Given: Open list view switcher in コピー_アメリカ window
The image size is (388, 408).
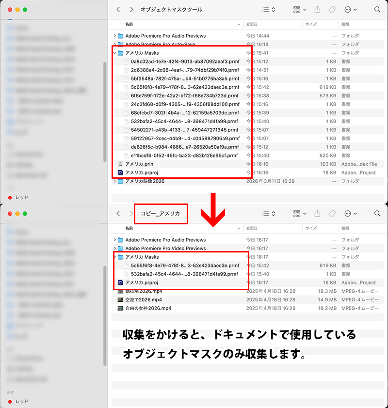Looking at the screenshot, I should (268, 214).
